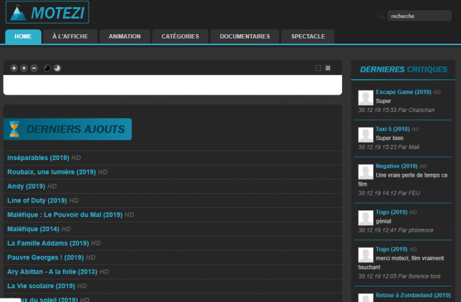Open Maléfique : Le Pouvoir du Mal link

click(x=64, y=215)
